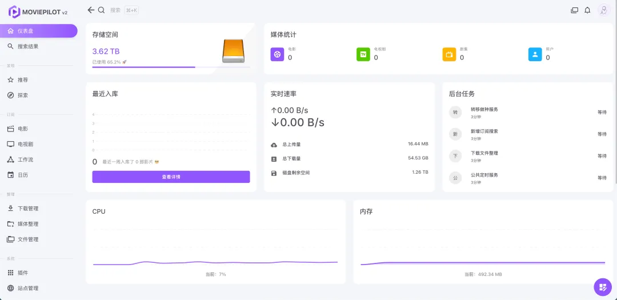Open 电影 subscriptions in sidebar
This screenshot has height=300, width=617.
tap(39, 129)
